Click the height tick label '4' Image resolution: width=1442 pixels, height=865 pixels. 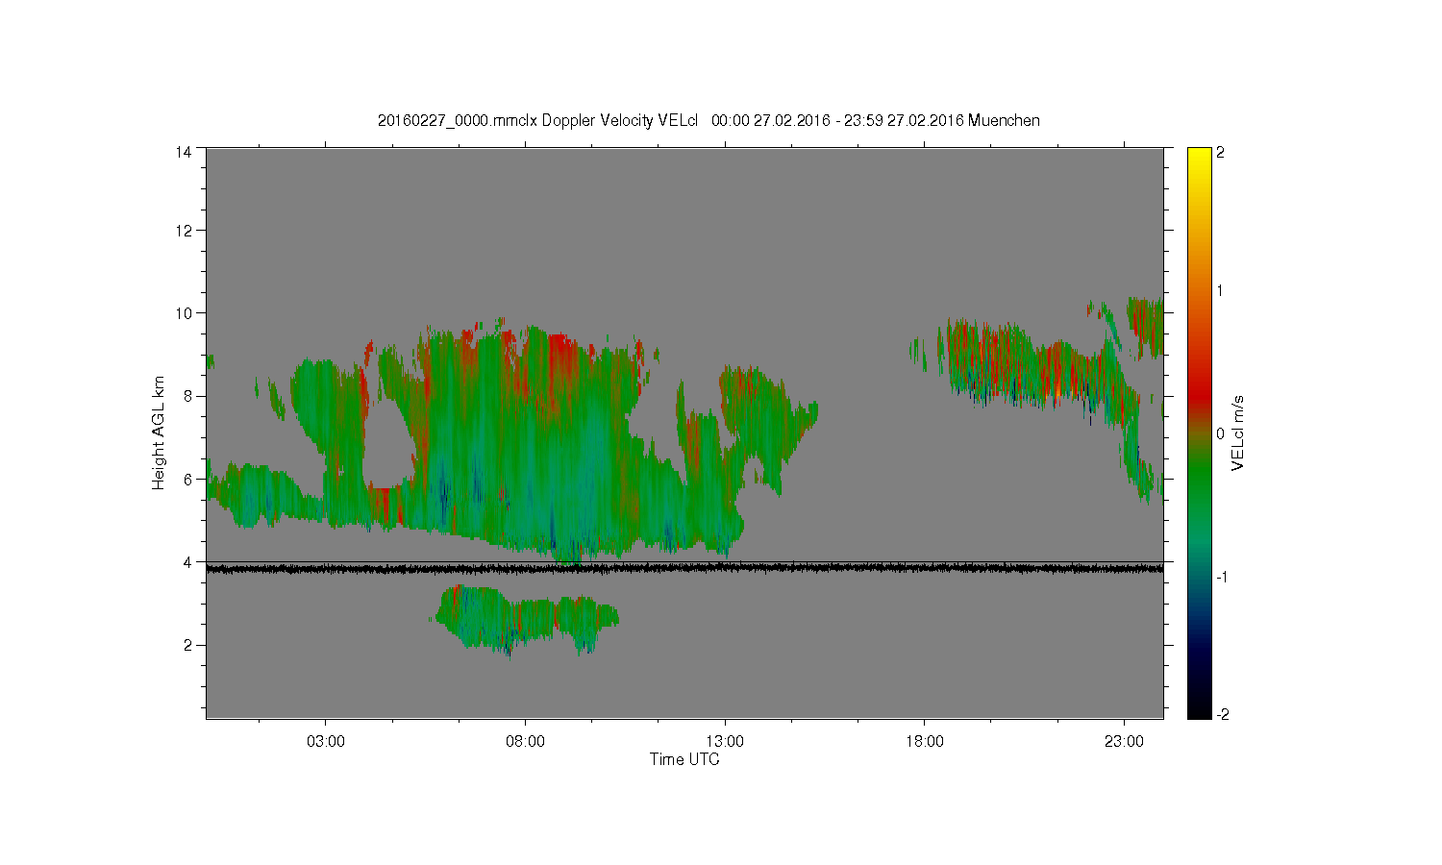click(187, 561)
